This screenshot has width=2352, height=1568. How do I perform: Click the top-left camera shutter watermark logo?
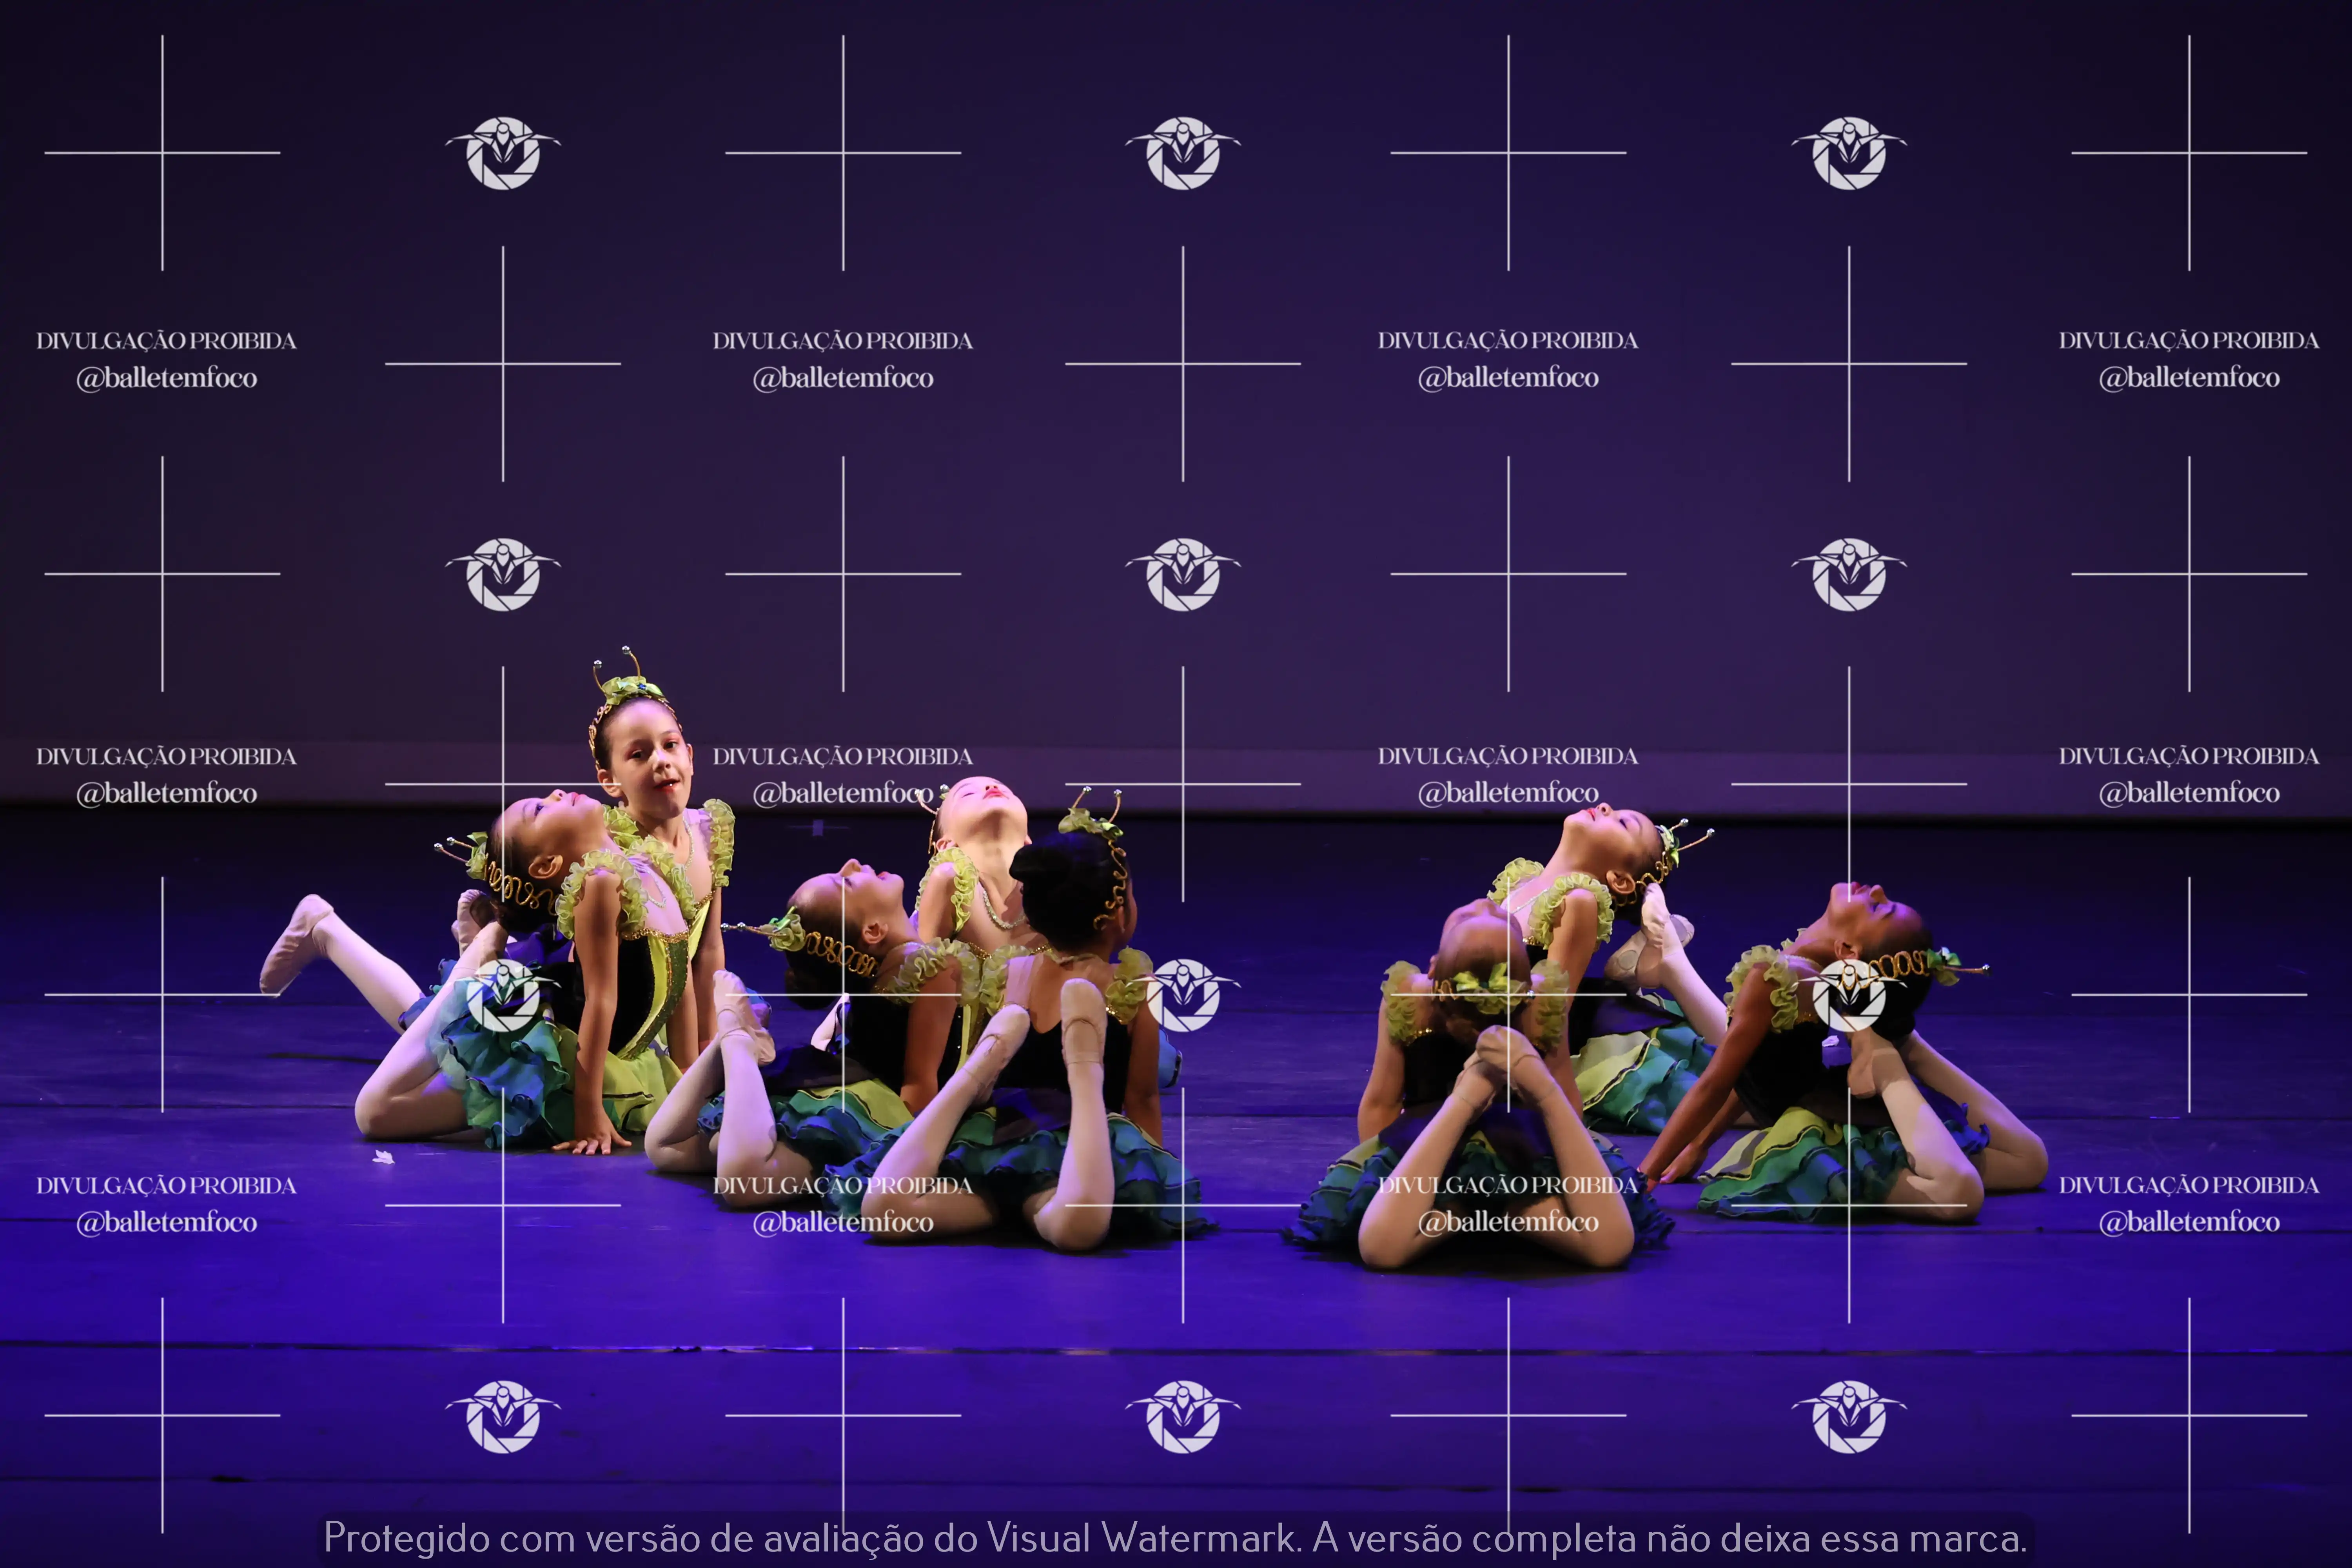click(502, 153)
